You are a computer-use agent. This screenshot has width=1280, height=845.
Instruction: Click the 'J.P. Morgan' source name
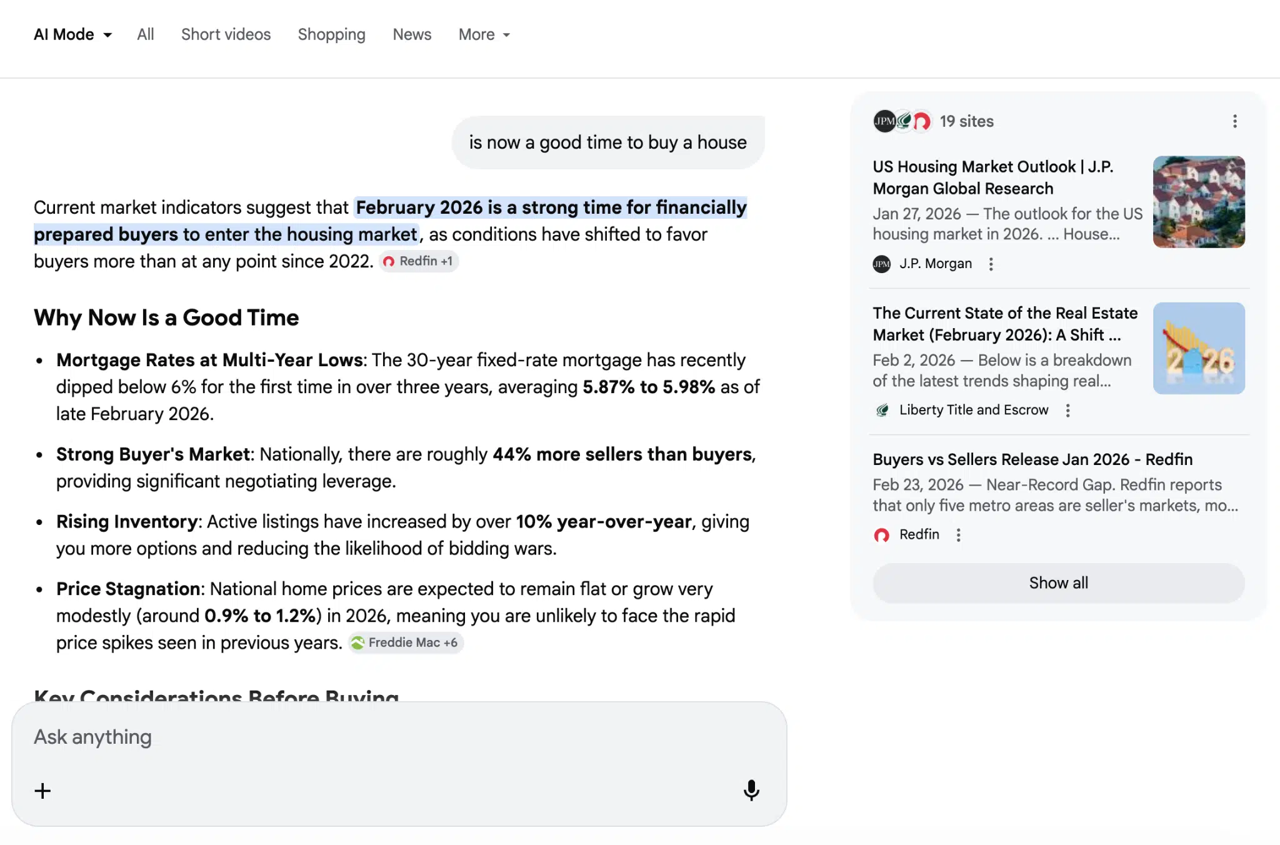[x=935, y=264]
